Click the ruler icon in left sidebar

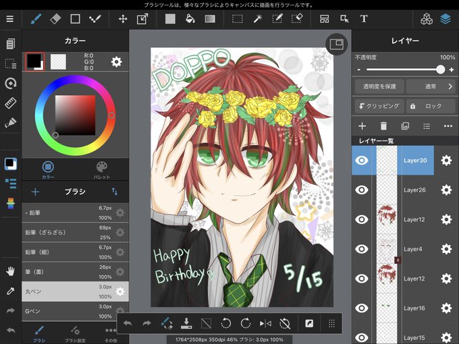(x=11, y=103)
